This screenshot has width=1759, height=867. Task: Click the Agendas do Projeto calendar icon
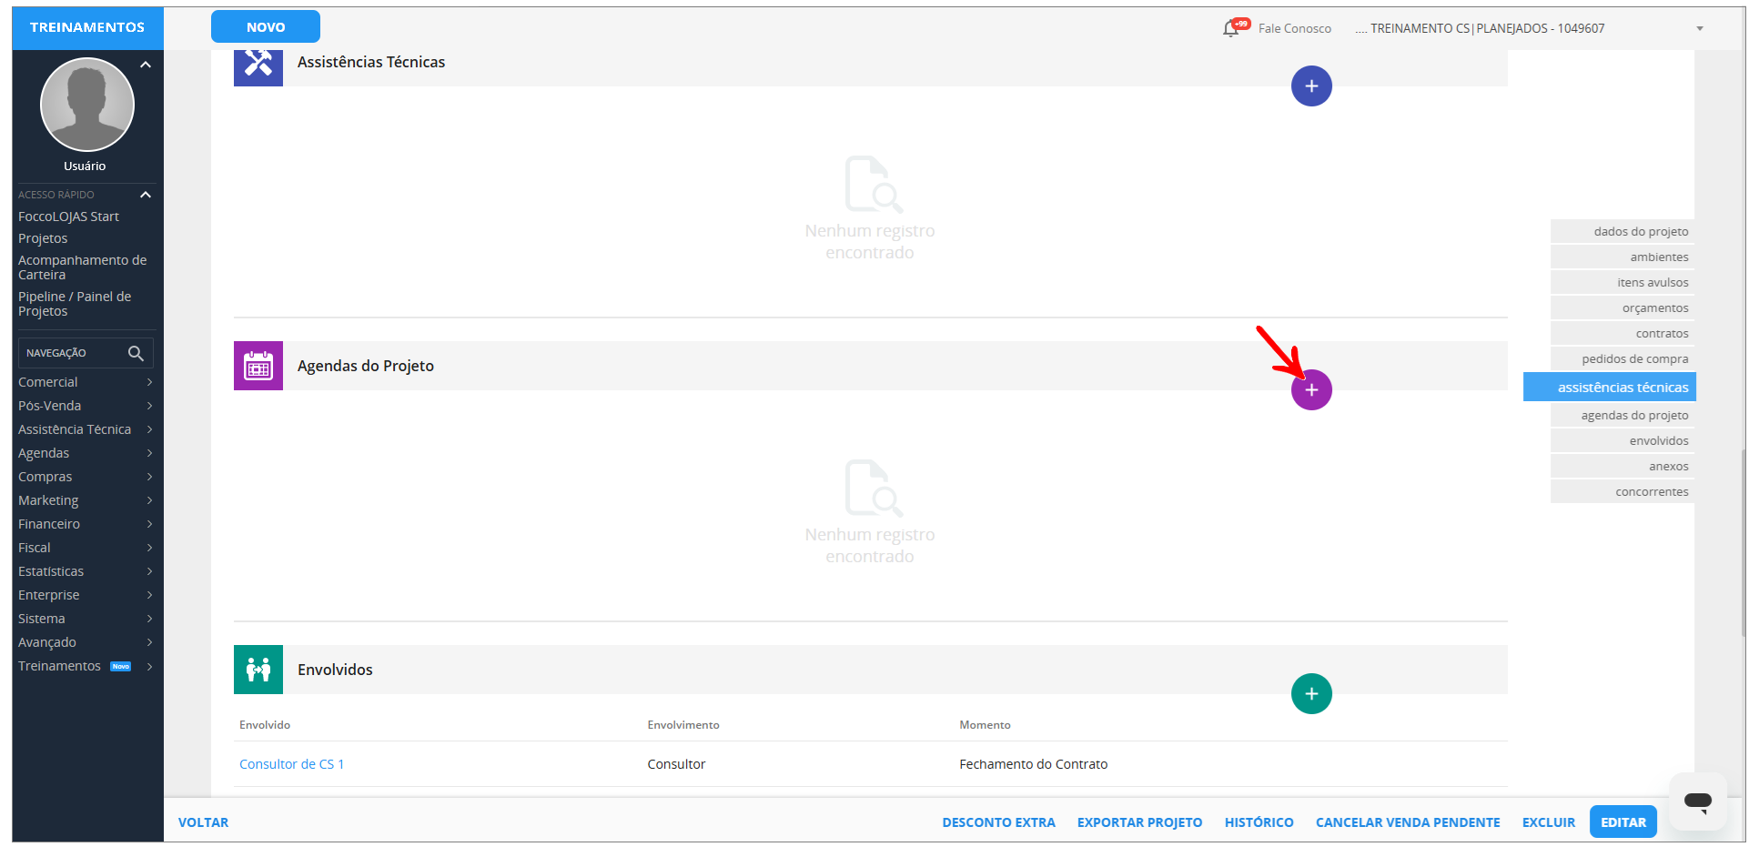(258, 366)
